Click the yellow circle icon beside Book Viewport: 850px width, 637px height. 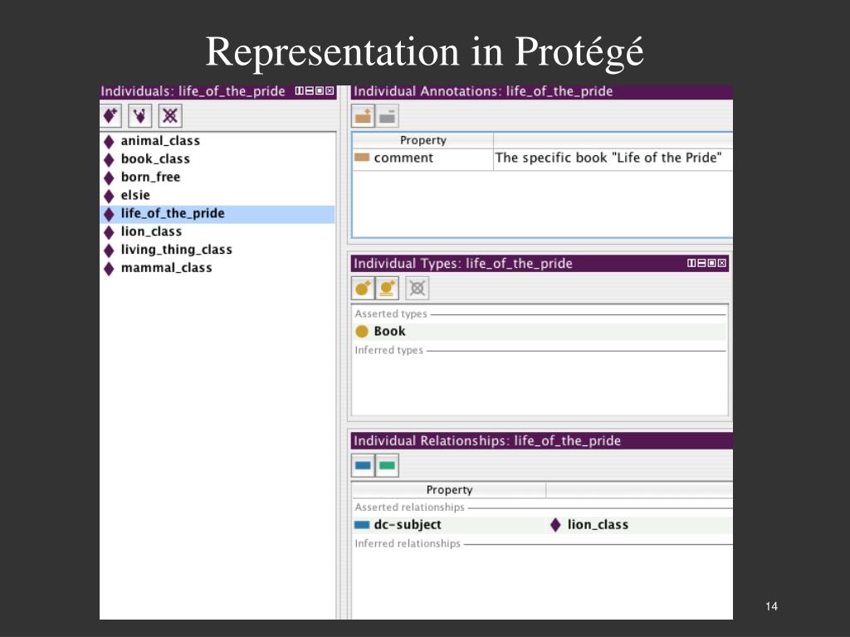pos(362,331)
